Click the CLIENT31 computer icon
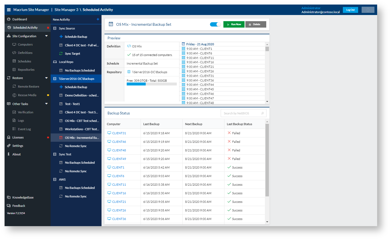 pos(109,133)
